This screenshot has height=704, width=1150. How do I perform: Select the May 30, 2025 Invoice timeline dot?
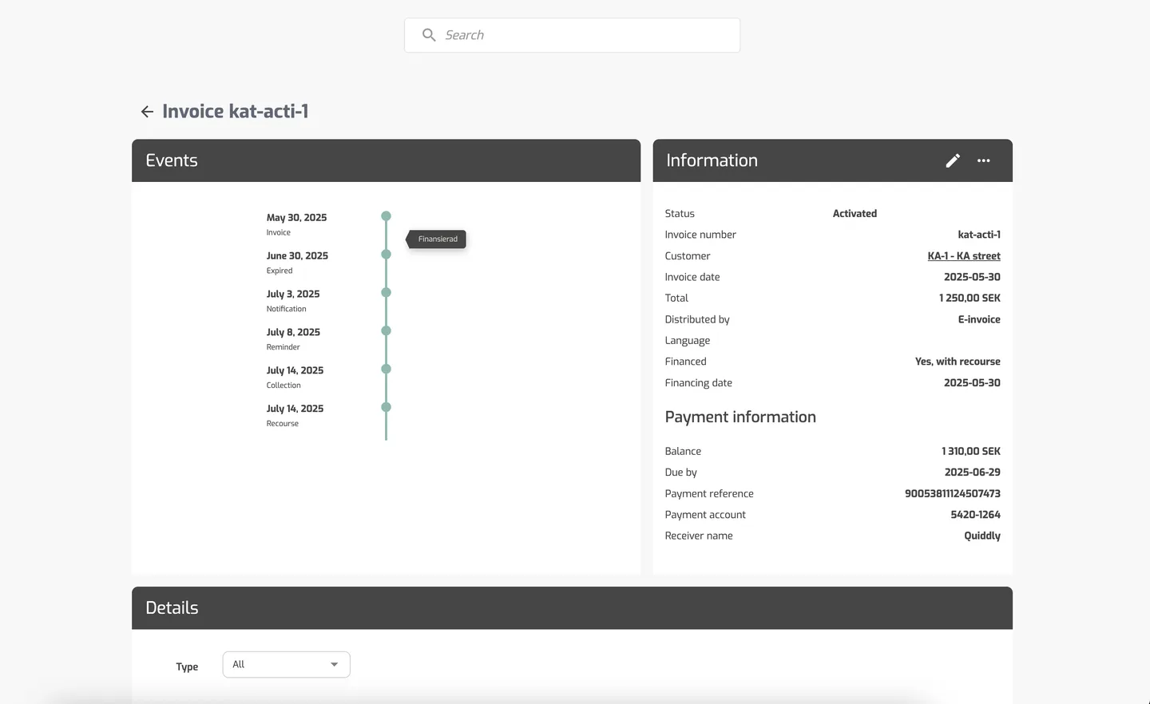(x=386, y=216)
